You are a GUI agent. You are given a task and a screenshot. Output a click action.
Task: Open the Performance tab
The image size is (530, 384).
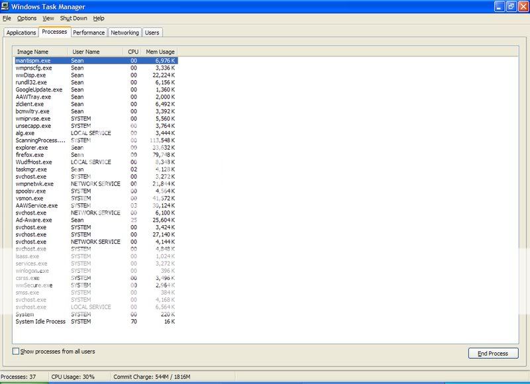coord(88,32)
